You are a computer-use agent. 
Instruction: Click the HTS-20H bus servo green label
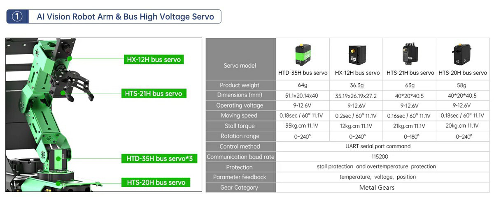click(156, 183)
